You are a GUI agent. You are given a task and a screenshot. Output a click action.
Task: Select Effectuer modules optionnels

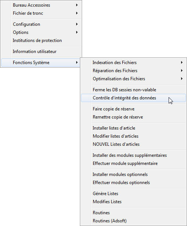133,183
